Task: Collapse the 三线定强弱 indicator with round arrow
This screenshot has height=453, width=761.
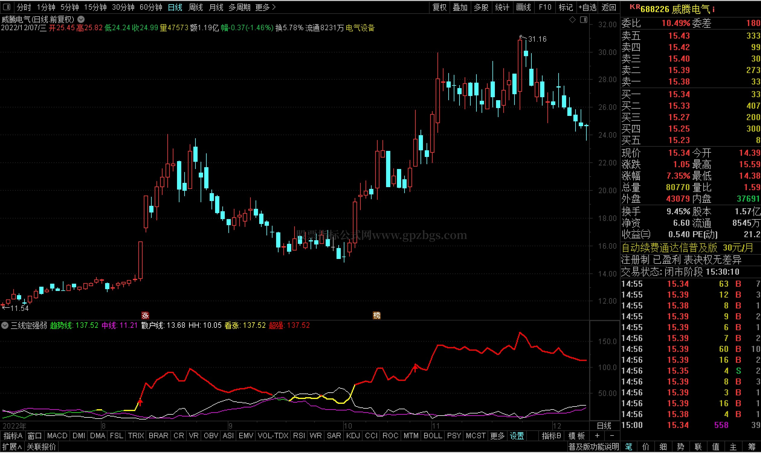Action: click(x=5, y=325)
